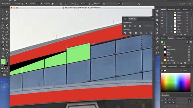Open the Pathfinder panel flyout menu

tap(153, 19)
